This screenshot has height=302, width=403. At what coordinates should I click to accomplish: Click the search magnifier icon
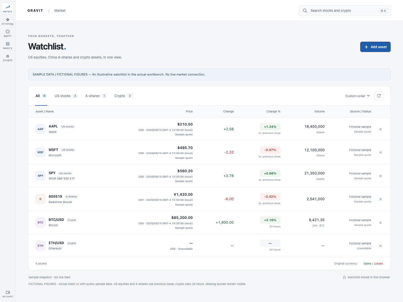305,11
